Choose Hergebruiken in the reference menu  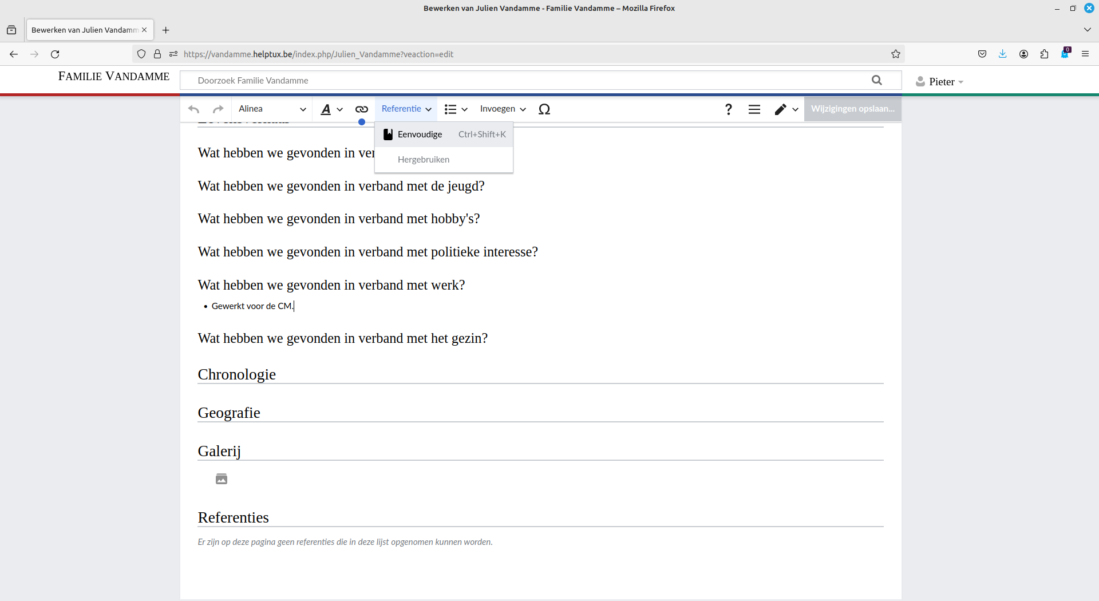(423, 159)
